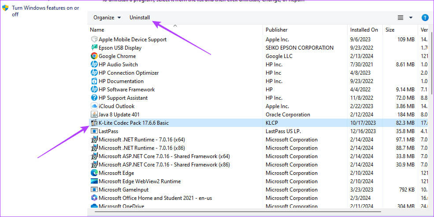Sort programs by Name column

tap(97, 30)
